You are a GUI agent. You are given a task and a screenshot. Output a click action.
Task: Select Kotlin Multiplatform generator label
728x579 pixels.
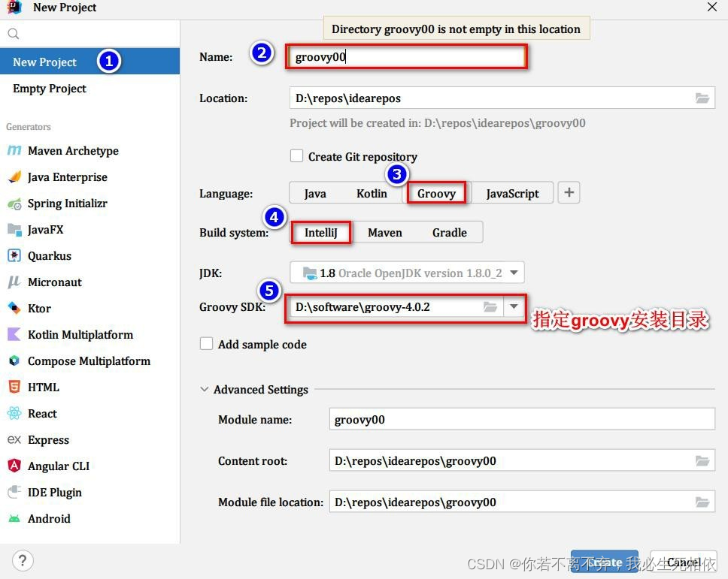(80, 335)
